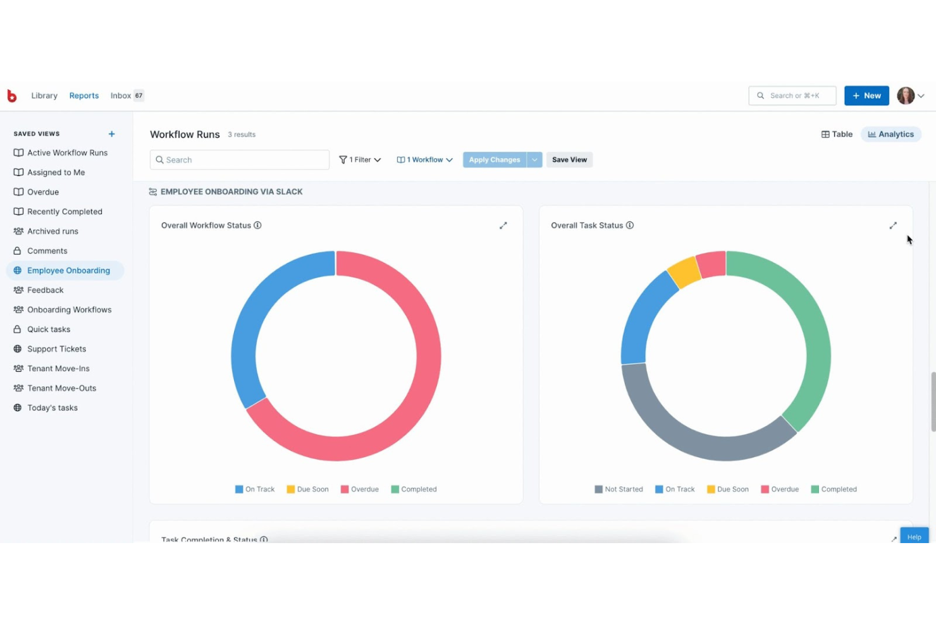Open the 1 Filter dropdown
Screen dimensions: 936x624
(x=360, y=160)
